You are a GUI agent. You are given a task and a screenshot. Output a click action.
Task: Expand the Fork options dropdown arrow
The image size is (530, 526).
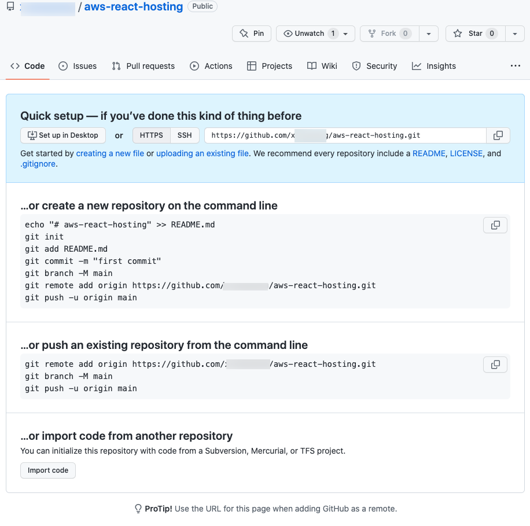[x=429, y=34]
